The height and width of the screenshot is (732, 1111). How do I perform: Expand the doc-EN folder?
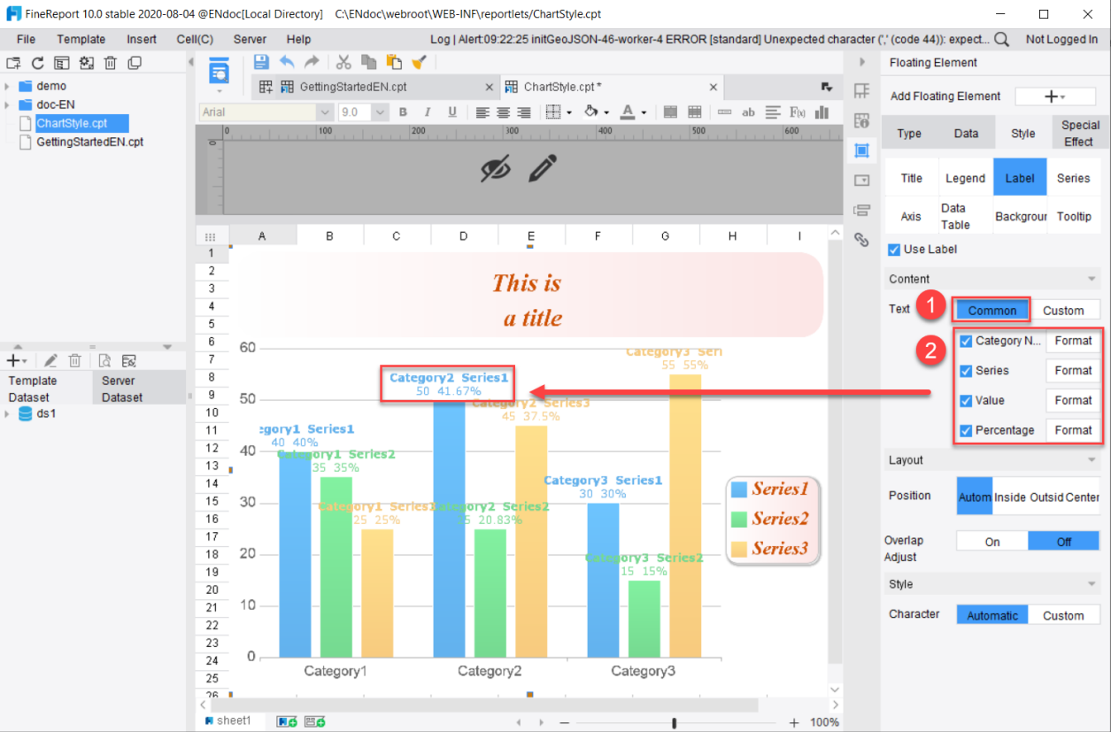click(7, 104)
